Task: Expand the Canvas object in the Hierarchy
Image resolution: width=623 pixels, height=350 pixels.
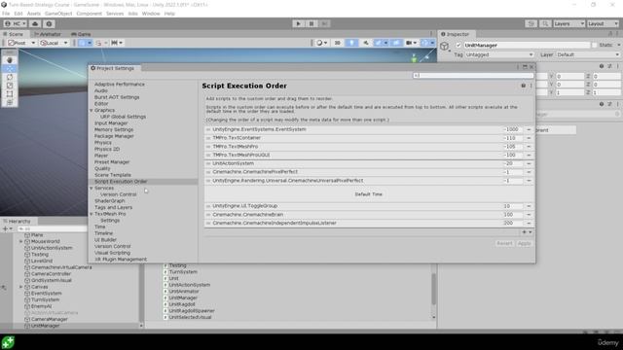Action: pos(21,287)
